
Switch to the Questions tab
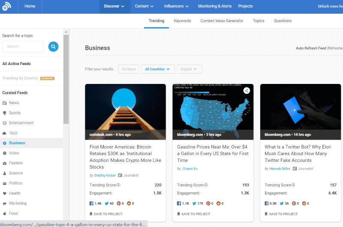pos(283,21)
